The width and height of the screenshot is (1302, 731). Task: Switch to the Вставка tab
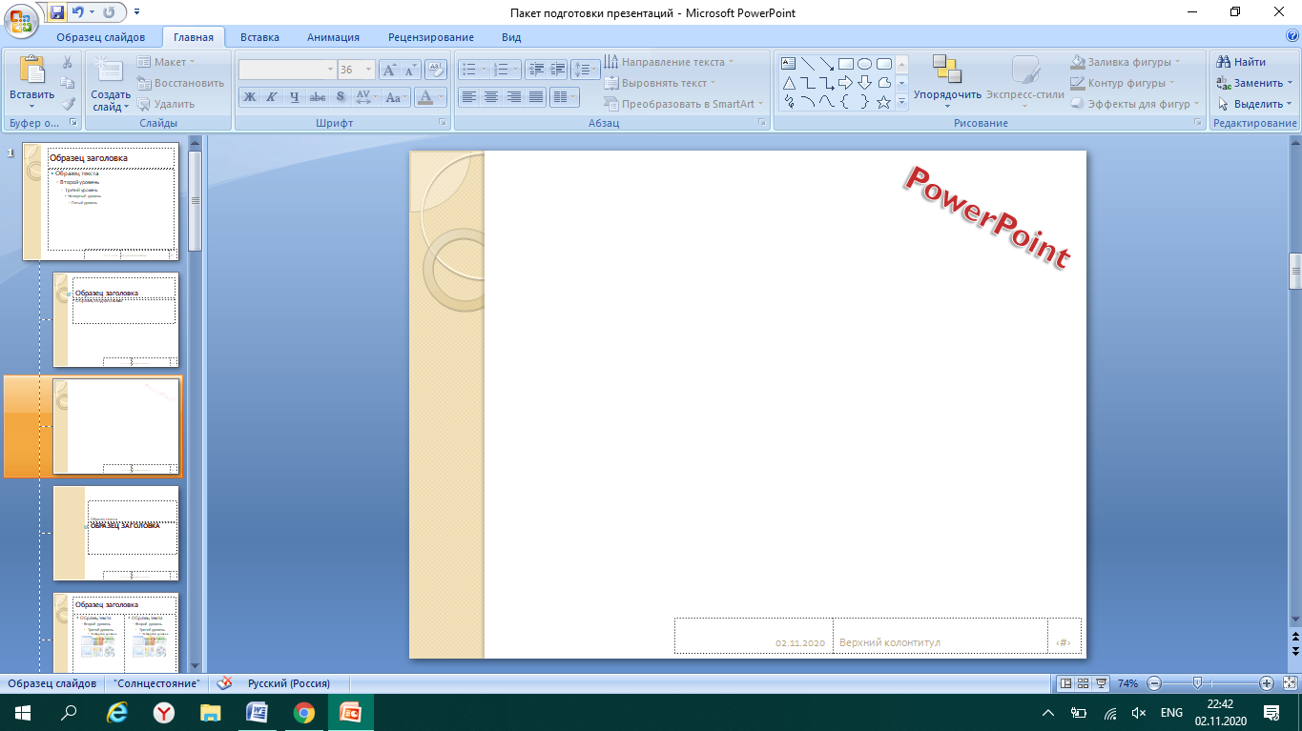click(259, 37)
